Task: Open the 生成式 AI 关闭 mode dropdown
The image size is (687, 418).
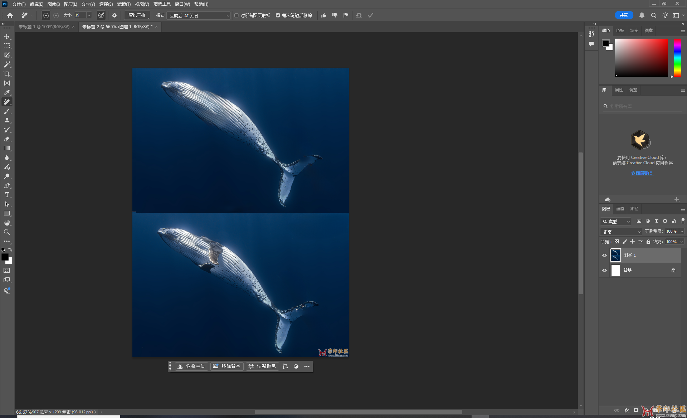Action: click(x=199, y=15)
